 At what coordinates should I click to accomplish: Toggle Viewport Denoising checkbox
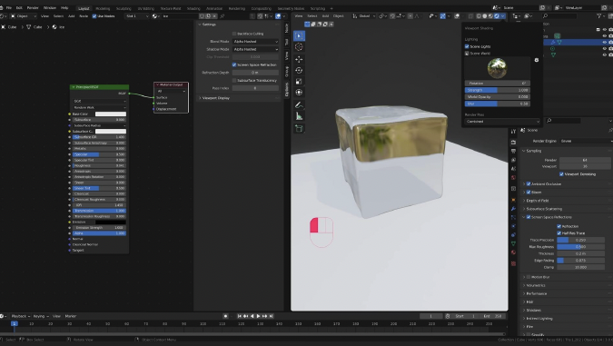click(x=561, y=174)
